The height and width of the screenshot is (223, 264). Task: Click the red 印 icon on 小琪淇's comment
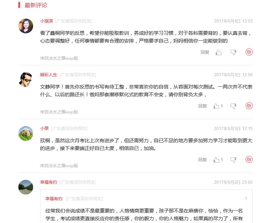(x=249, y=52)
